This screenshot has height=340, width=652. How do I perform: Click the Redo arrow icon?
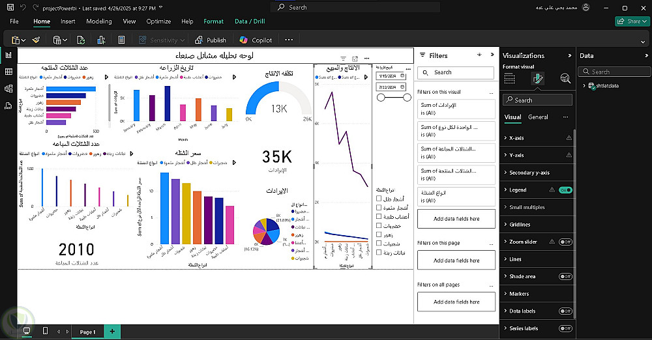click(36, 7)
